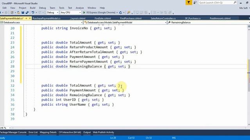Click the notifications filter flag icon
Screen dimensions: 250x140
click(x=189, y=3)
